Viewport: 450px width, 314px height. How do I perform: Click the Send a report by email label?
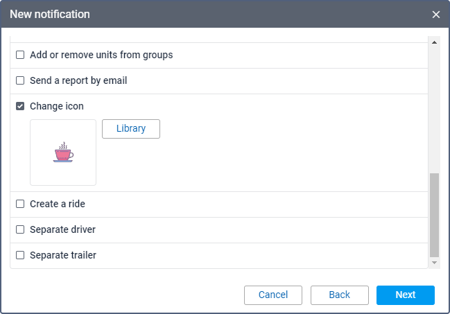pos(78,80)
